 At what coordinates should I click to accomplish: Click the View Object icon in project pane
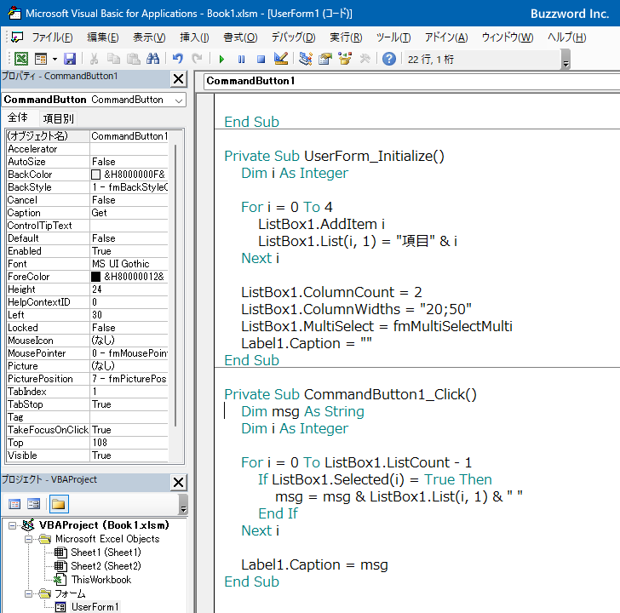pyautogui.click(x=33, y=504)
